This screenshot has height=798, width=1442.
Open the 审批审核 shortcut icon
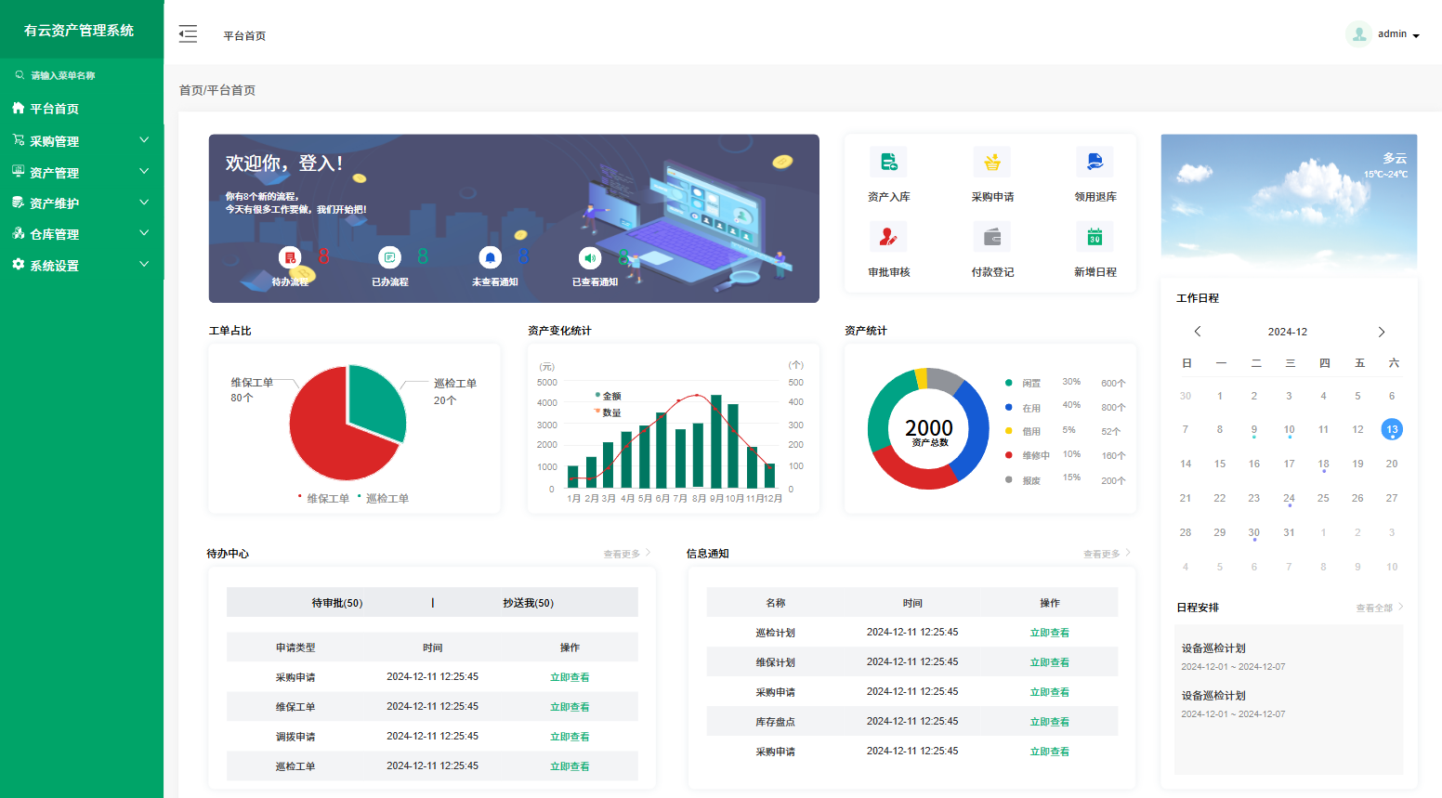click(888, 238)
